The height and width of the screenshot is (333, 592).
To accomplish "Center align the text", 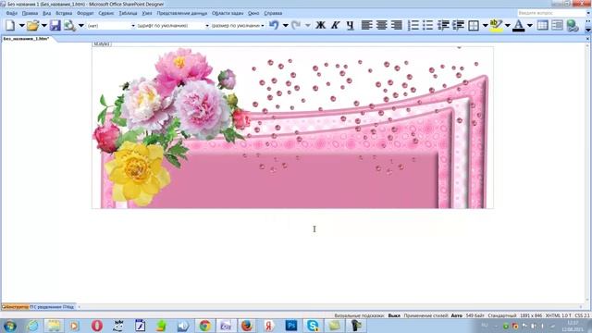I will coord(382,26).
